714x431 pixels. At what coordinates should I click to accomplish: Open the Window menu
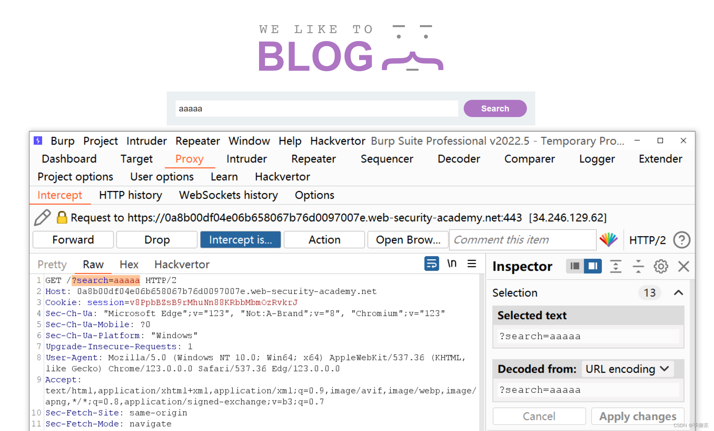click(249, 141)
